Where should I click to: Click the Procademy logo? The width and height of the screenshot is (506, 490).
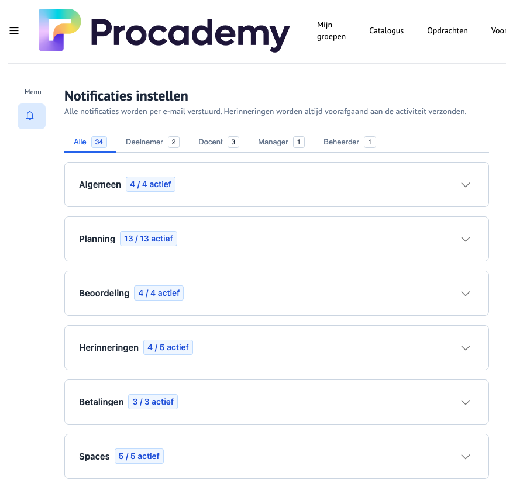(164, 30)
